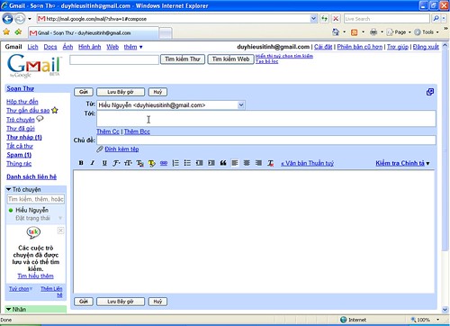
Task: Collapse the Trò chuyện chat panel
Action: coord(8,189)
